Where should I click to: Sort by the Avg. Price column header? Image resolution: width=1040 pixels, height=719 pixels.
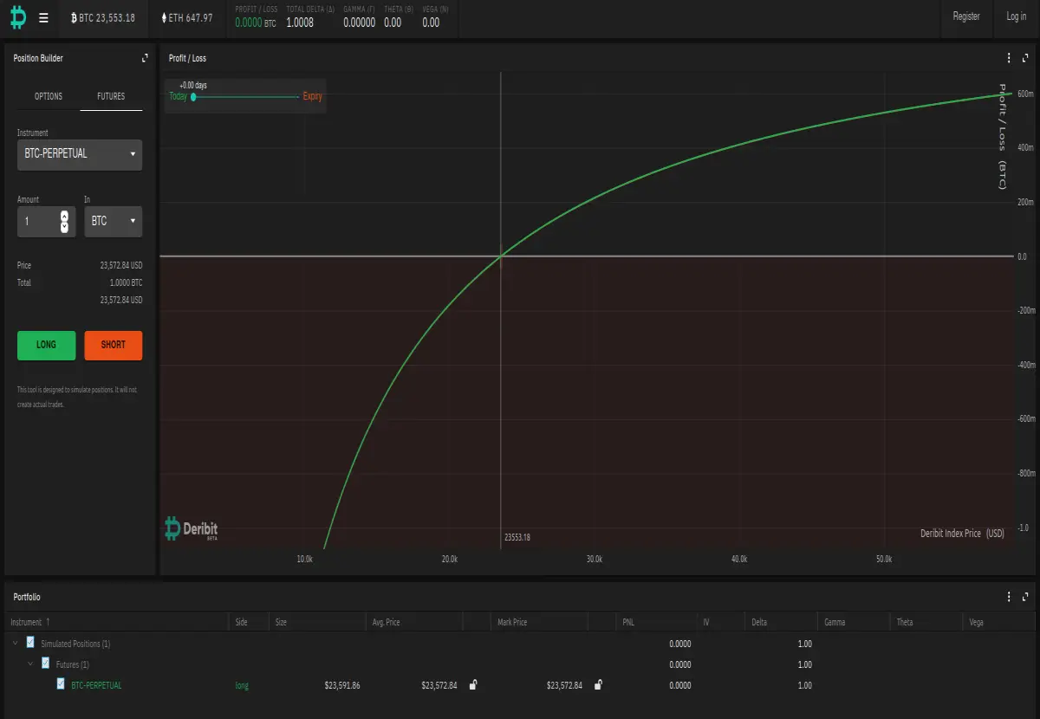click(414, 622)
